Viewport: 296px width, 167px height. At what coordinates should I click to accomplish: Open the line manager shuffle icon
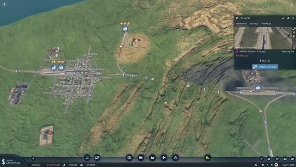point(87,158)
